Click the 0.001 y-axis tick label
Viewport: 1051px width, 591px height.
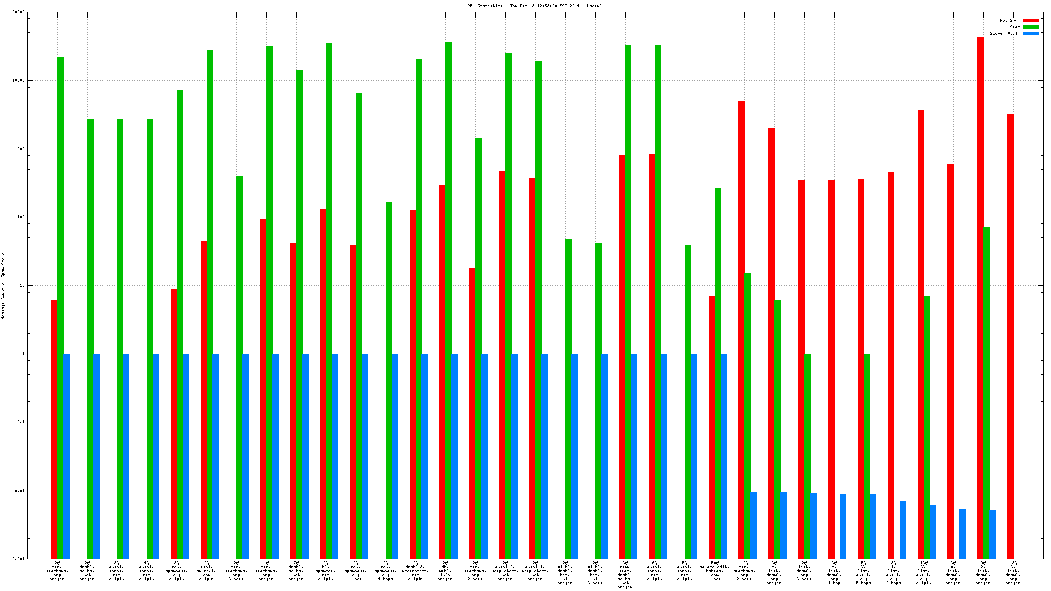click(18, 559)
